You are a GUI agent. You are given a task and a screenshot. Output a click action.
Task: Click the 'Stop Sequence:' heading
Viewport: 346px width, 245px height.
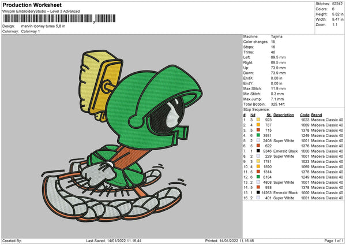tap(256, 109)
